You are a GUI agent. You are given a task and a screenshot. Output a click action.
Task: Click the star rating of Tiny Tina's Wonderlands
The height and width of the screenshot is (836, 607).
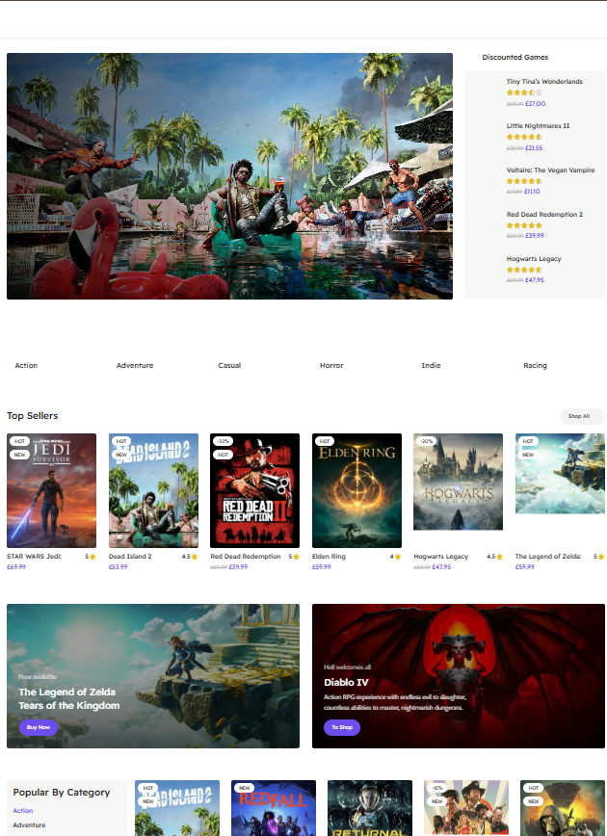[524, 92]
